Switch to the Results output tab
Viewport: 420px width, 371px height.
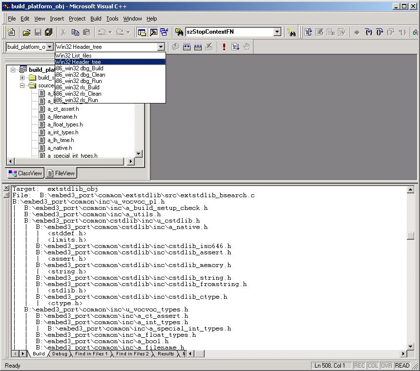coord(166,354)
